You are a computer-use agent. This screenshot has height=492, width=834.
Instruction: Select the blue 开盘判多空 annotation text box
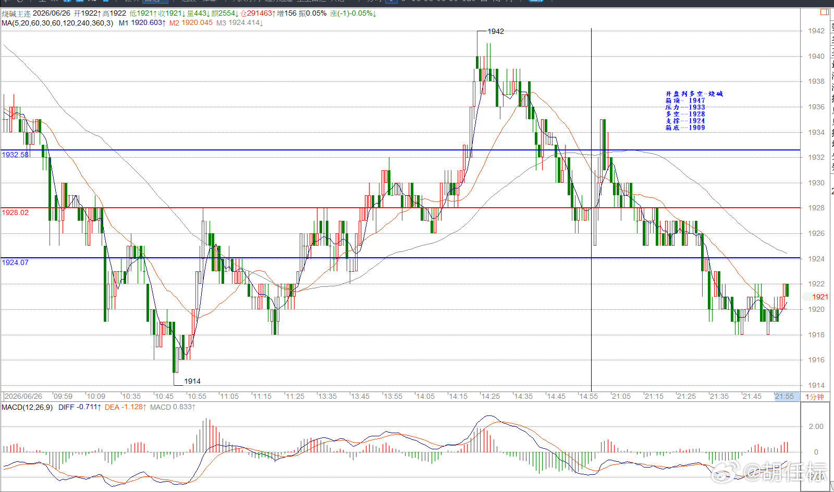[694, 110]
